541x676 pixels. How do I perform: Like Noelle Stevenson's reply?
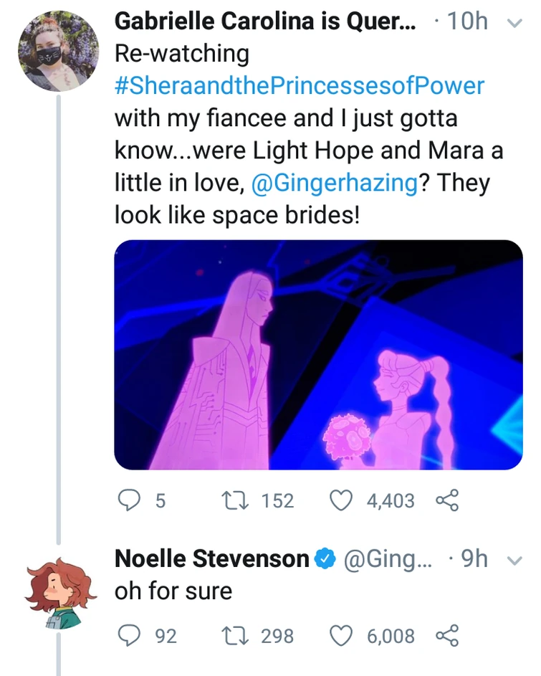tap(343, 635)
